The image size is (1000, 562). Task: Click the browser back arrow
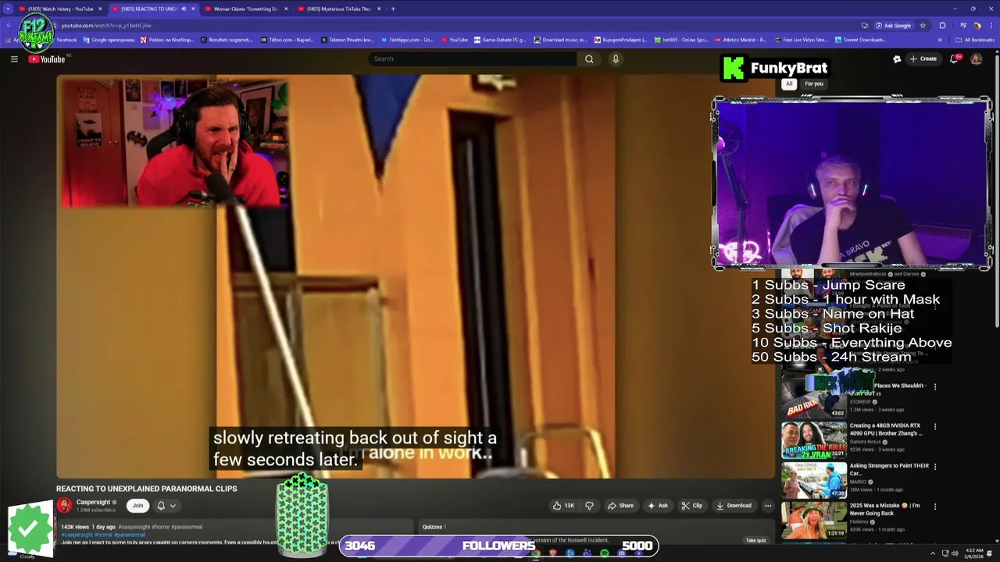click(x=8, y=25)
